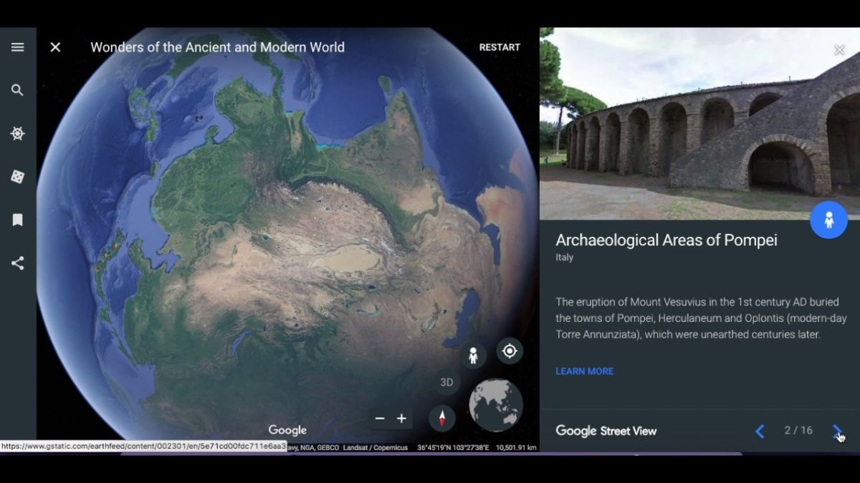Enter Street View via blue pegman button
This screenshot has width=860, height=483.
point(828,220)
